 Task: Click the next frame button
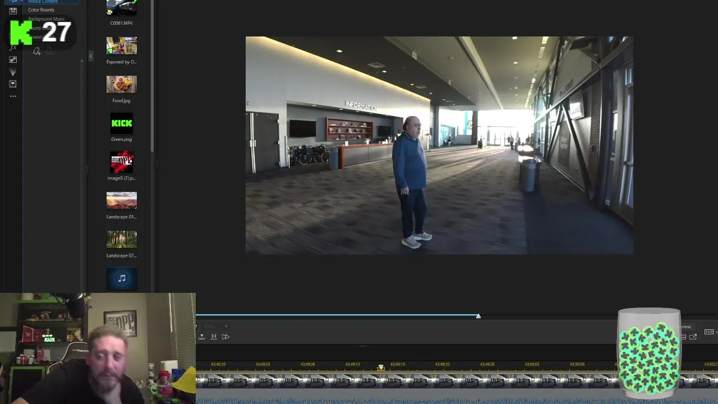point(214,337)
